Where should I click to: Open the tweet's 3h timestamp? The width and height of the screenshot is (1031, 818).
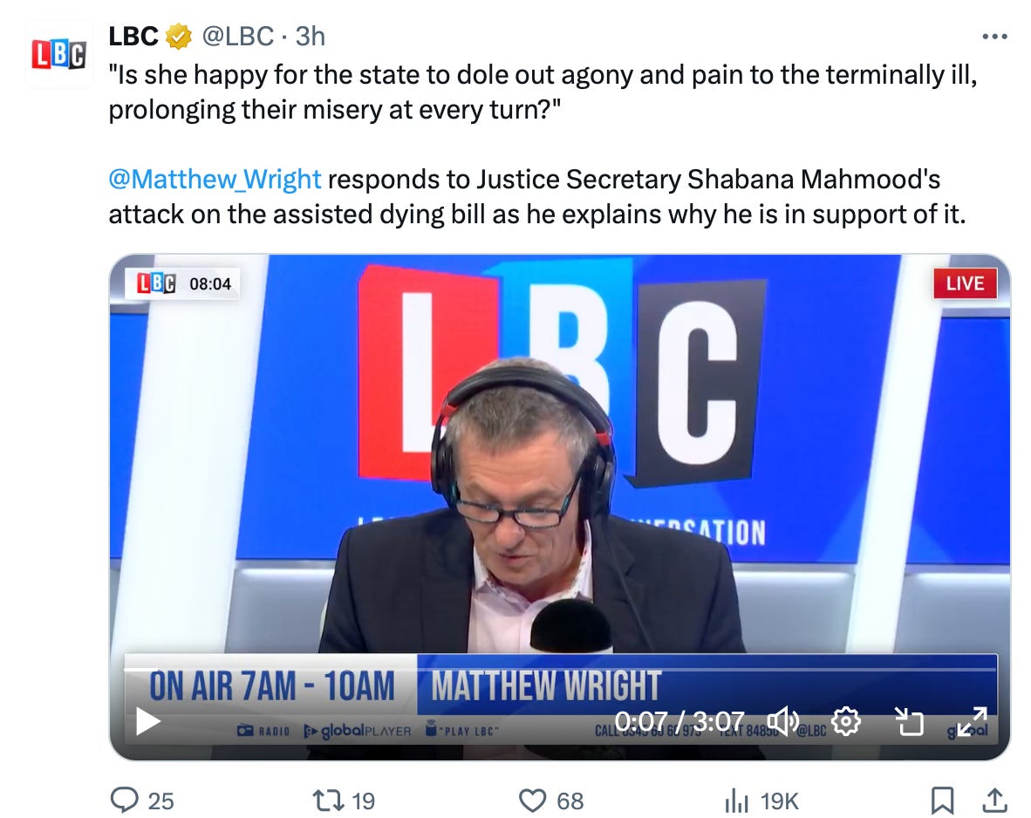point(311,36)
